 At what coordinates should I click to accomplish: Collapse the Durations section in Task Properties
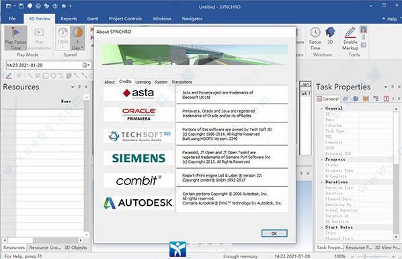click(321, 182)
